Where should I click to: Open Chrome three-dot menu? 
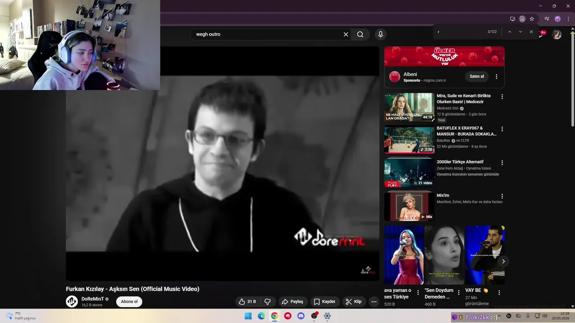pos(568,19)
